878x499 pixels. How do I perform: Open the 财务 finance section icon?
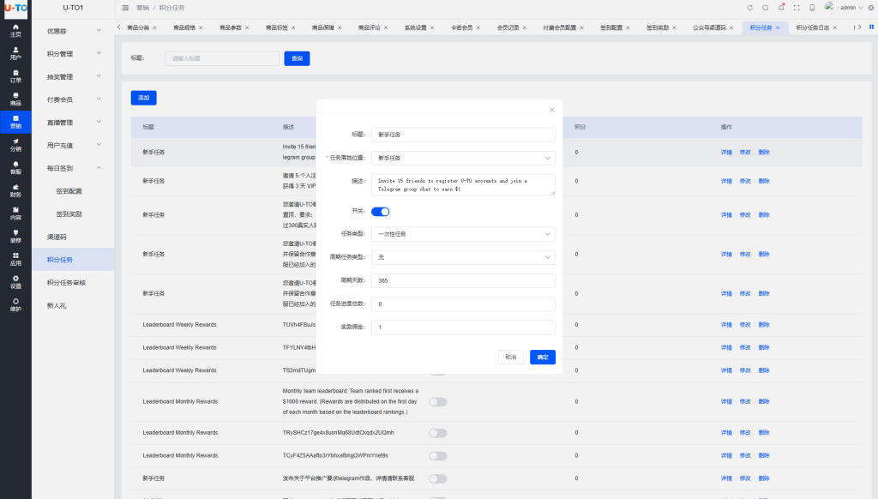[x=15, y=191]
